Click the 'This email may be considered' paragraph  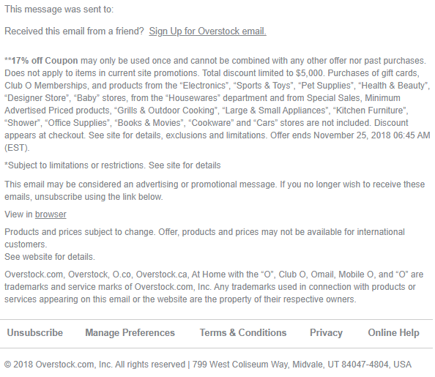point(215,190)
